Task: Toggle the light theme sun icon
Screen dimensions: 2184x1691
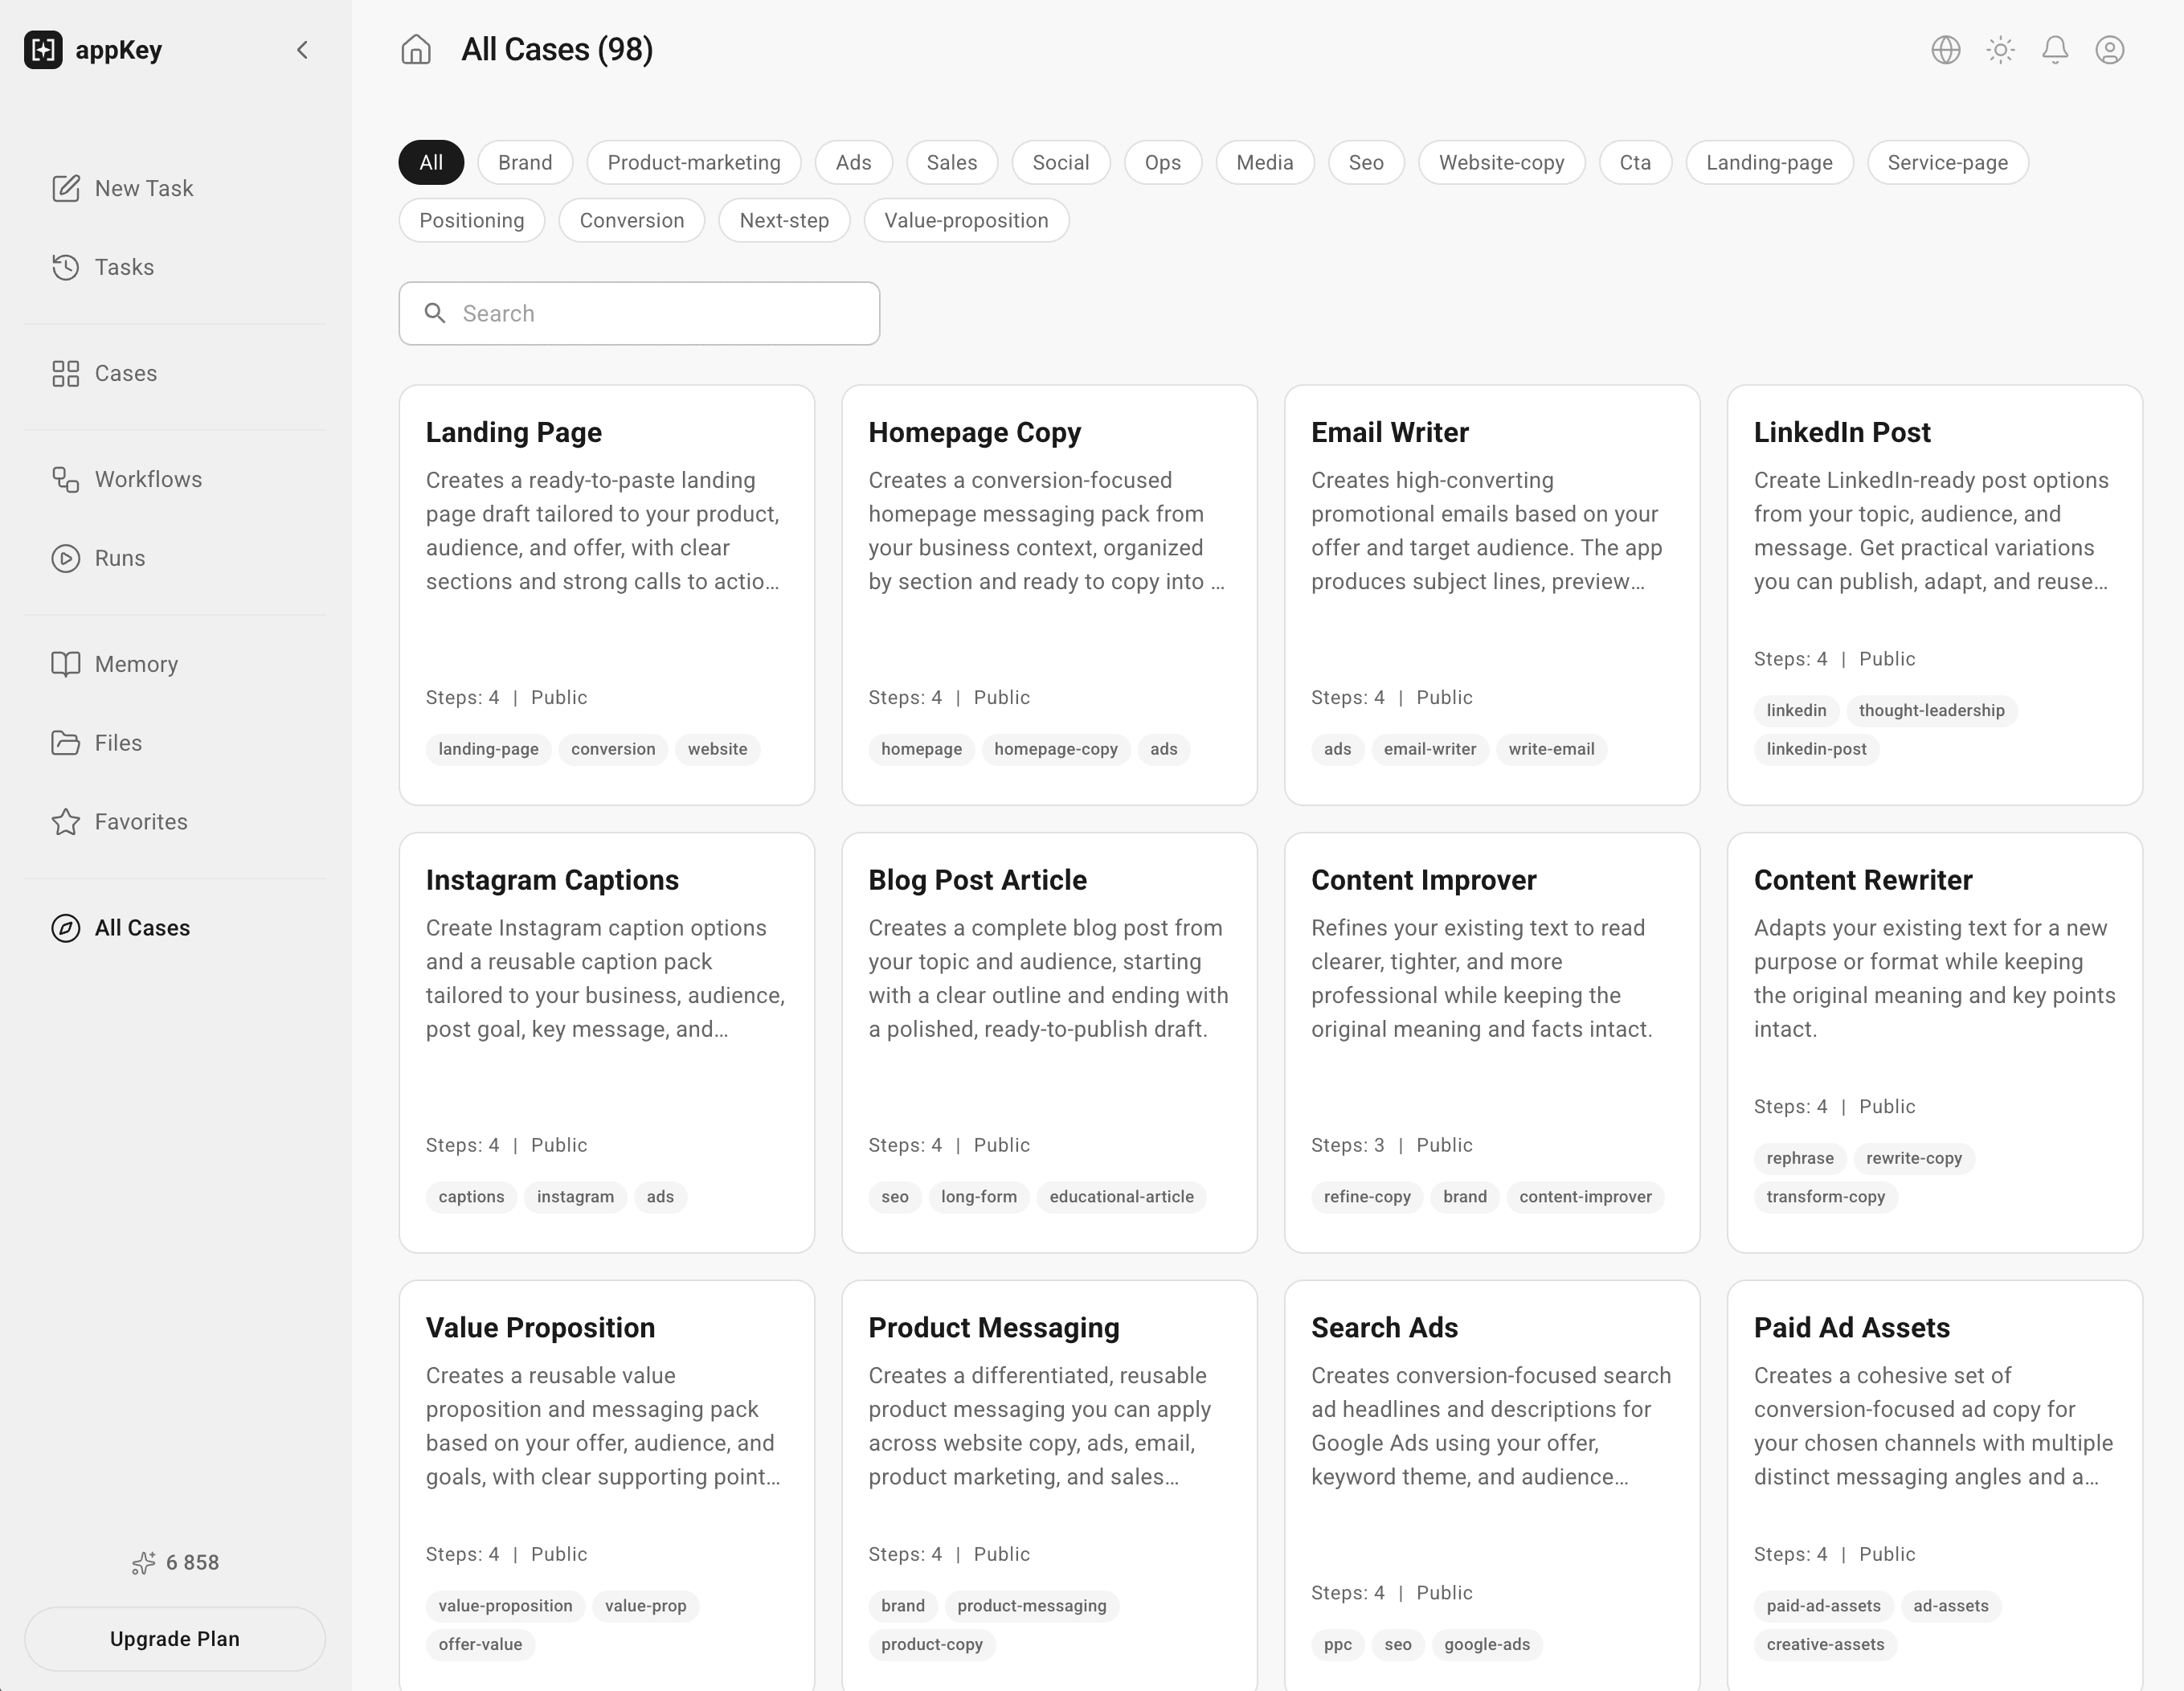Action: coord(2000,50)
